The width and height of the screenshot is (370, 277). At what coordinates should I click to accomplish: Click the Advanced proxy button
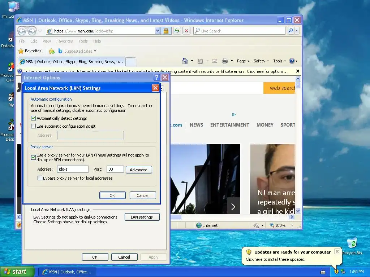coord(139,170)
